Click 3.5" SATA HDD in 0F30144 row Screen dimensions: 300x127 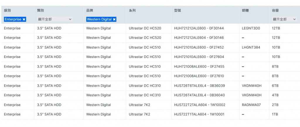click(x=49, y=28)
